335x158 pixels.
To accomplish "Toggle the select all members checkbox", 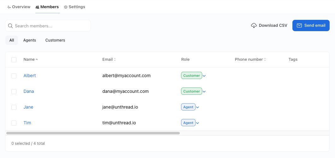I will point(14,60).
